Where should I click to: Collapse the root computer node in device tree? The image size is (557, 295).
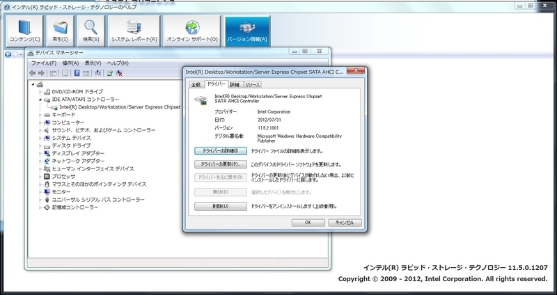[33, 84]
